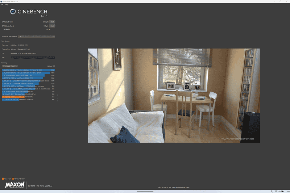Screen dimensions: 290x193
Task: Click the status hint at window bottom
Action: (x=174, y=188)
